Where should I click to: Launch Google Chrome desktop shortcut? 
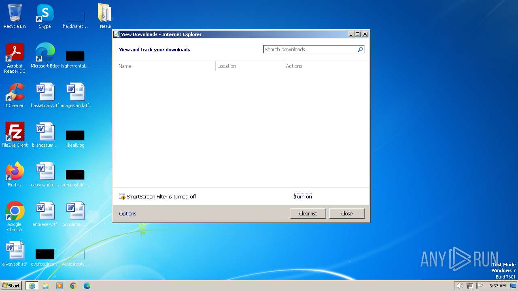(15, 216)
